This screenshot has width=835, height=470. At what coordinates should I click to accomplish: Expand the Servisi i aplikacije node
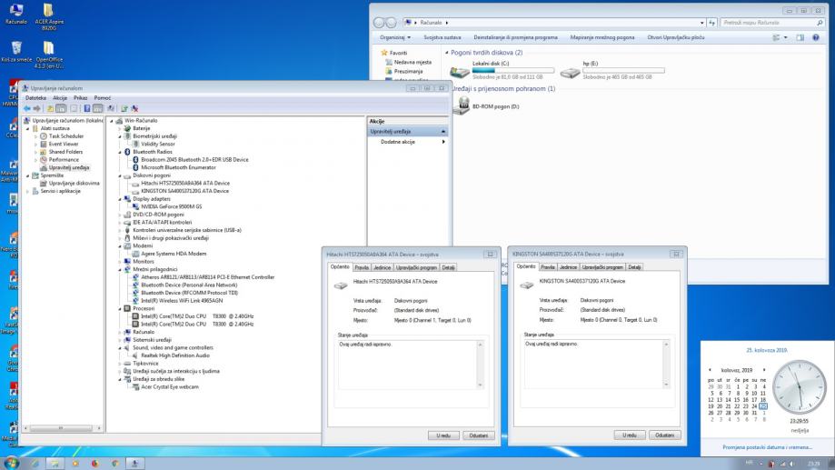coord(27,191)
